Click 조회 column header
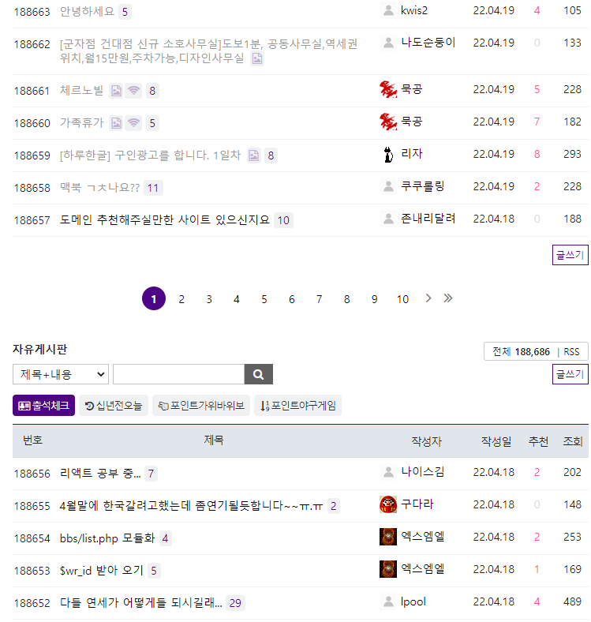The width and height of the screenshot is (591, 622). coord(572,441)
